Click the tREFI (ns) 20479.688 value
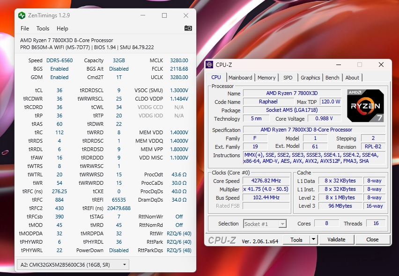This screenshot has width=399, height=276. coord(119,208)
